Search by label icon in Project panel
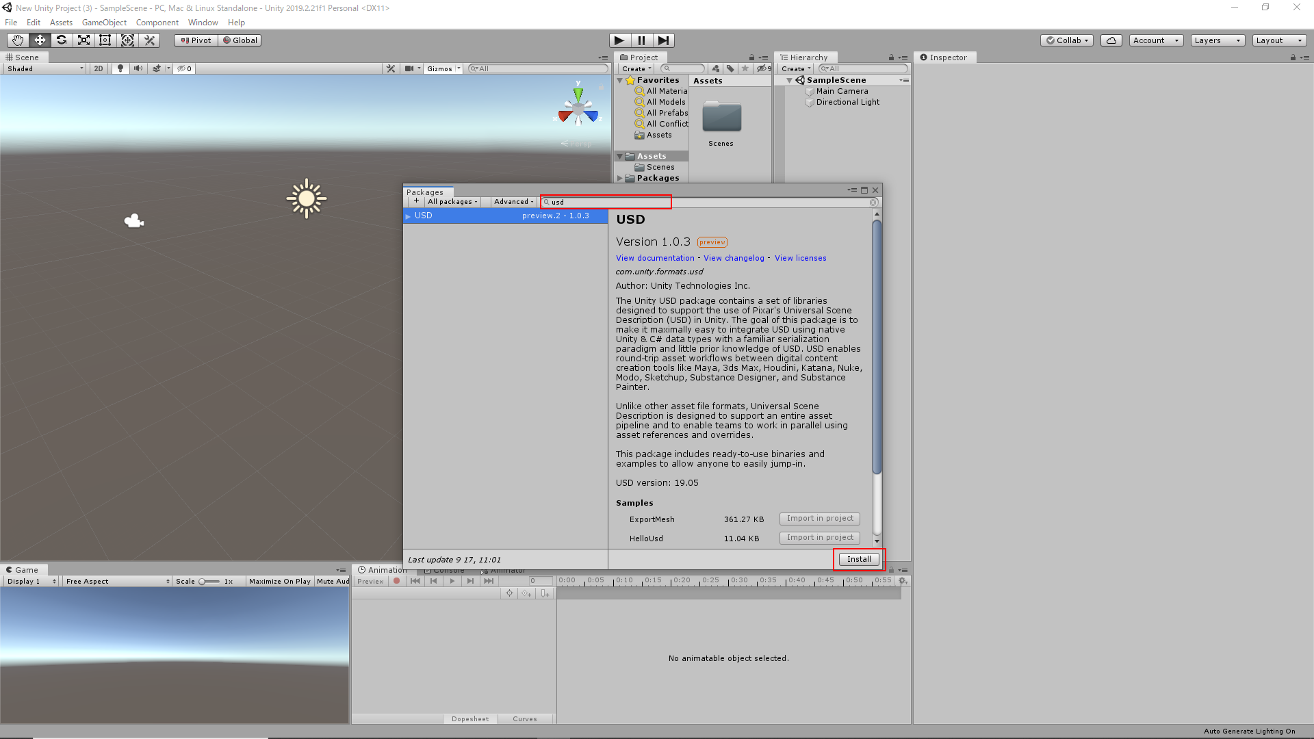The height and width of the screenshot is (739, 1314). pyautogui.click(x=730, y=68)
